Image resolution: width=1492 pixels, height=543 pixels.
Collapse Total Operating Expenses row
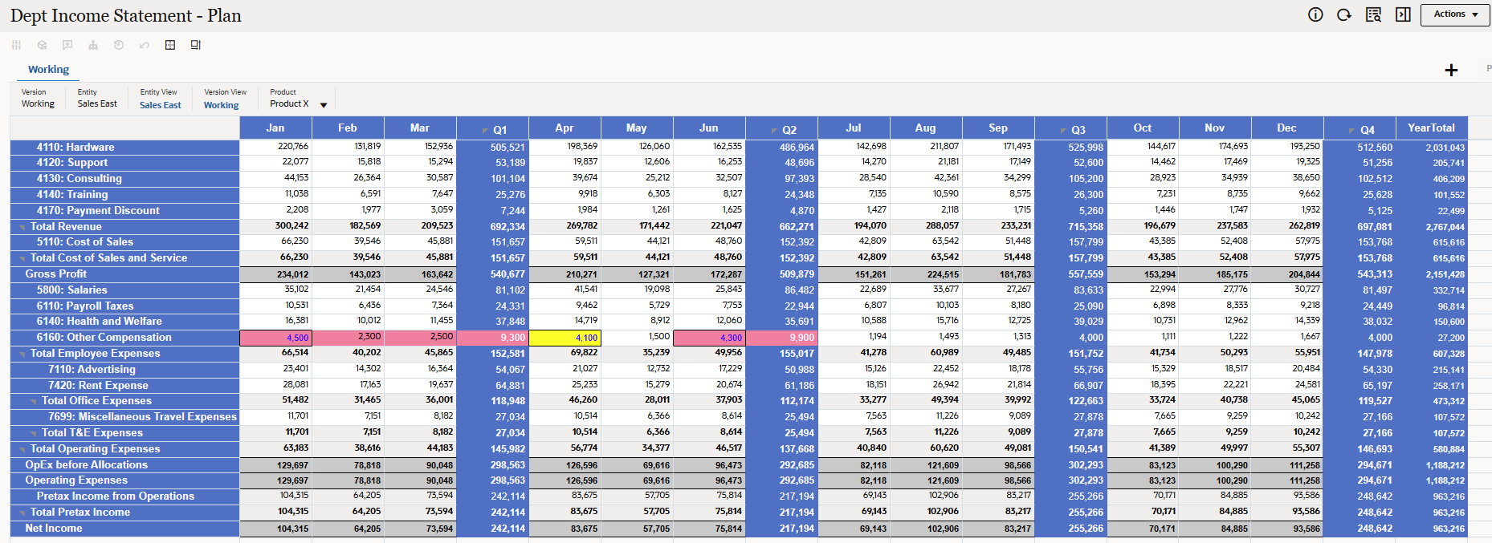point(22,450)
